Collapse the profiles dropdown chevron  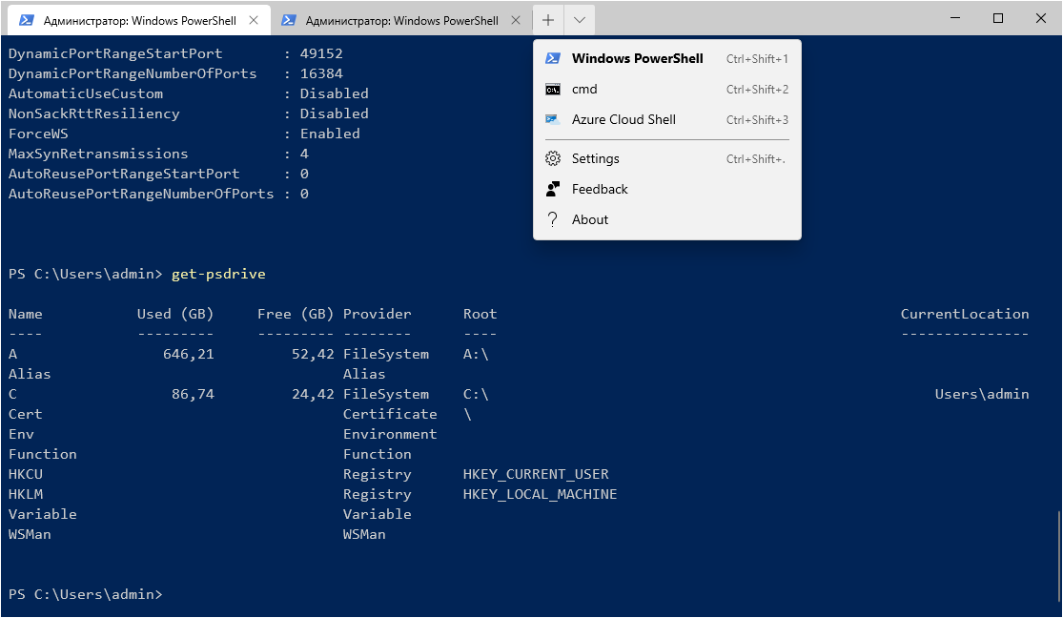tap(580, 20)
